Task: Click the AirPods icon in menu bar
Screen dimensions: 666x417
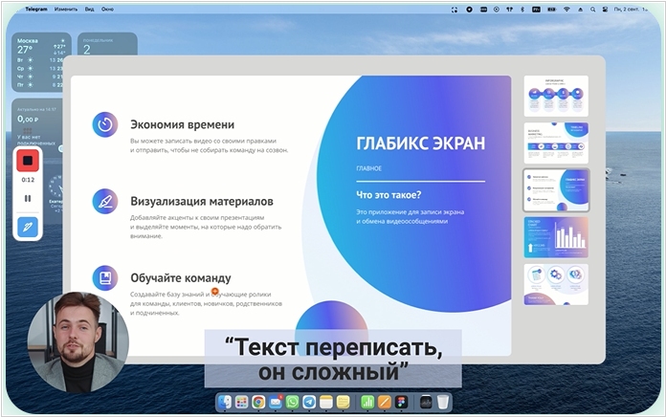Action: pyautogui.click(x=509, y=9)
